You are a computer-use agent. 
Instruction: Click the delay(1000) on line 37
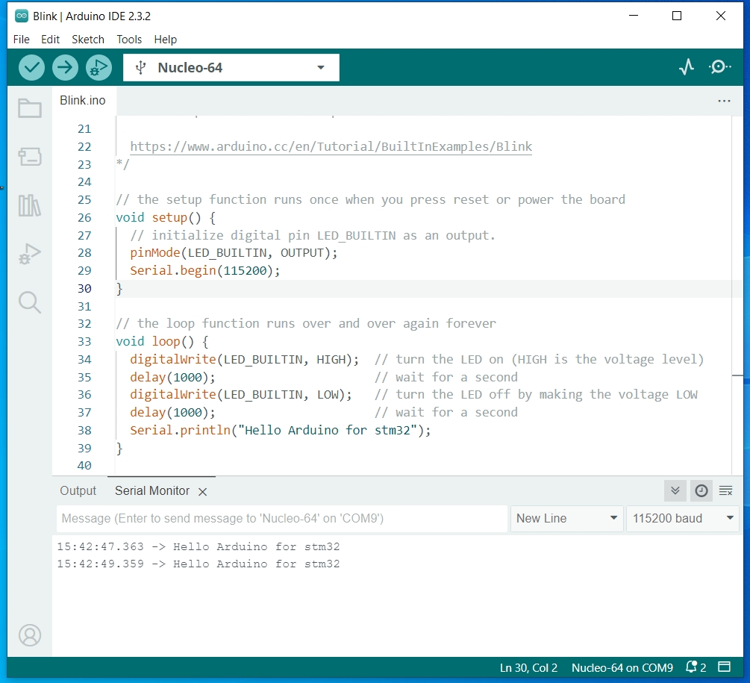pos(172,412)
